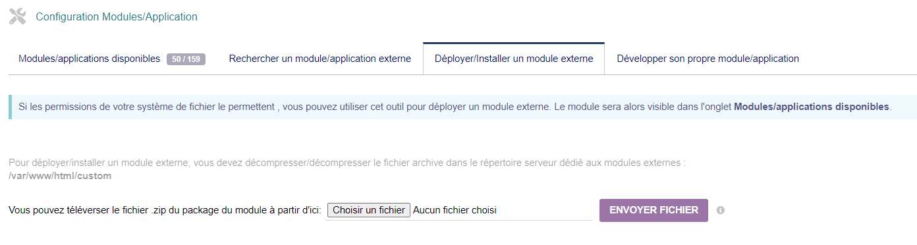Click the info tooltip icon beside ENVOYER FICHIER
917x245 pixels.
pos(720,210)
